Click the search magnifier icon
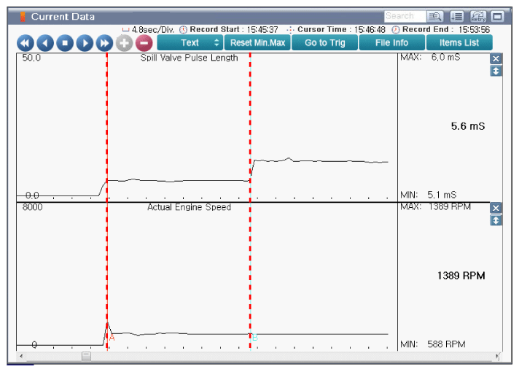Image resolution: width=519 pixels, height=372 pixels. pos(436,16)
